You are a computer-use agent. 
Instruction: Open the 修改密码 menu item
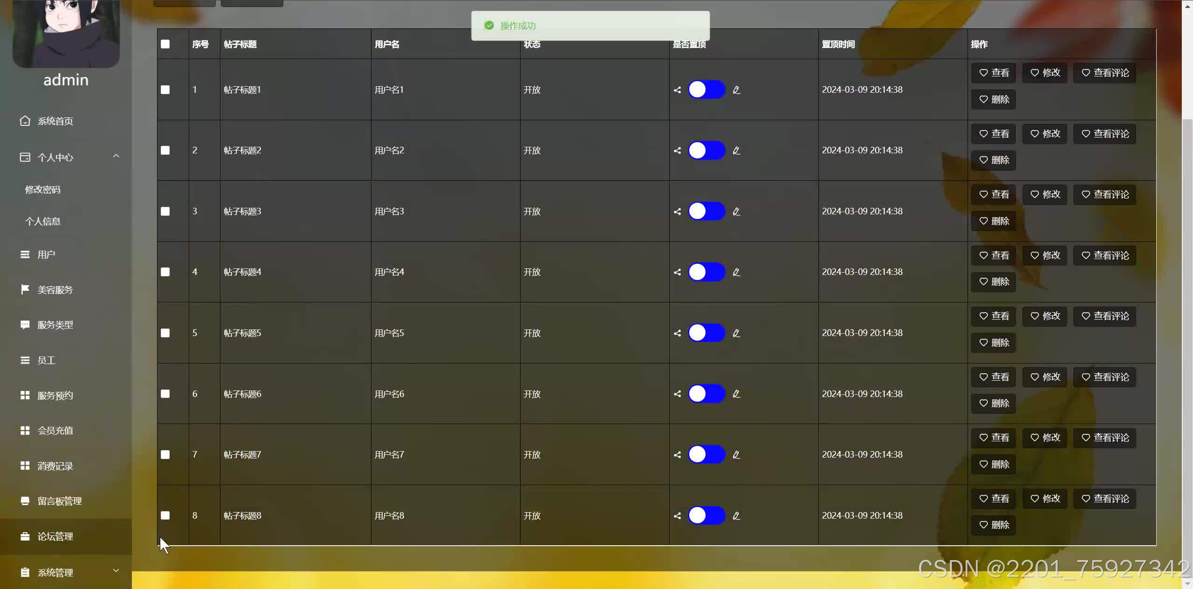43,190
